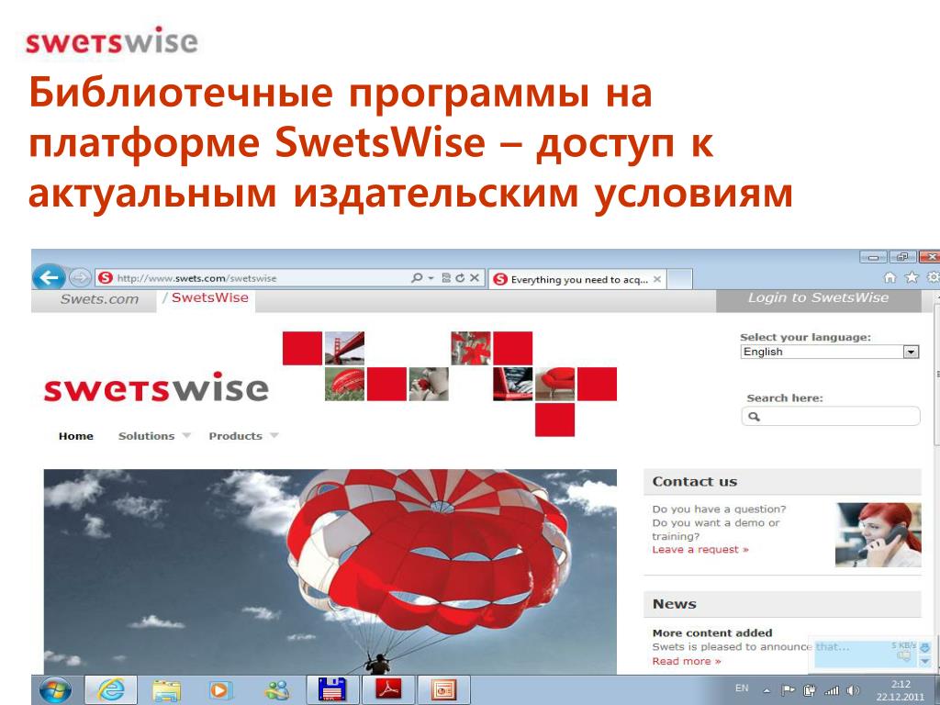Open the Home menu item
Screen dimensions: 940x705
click(76, 436)
